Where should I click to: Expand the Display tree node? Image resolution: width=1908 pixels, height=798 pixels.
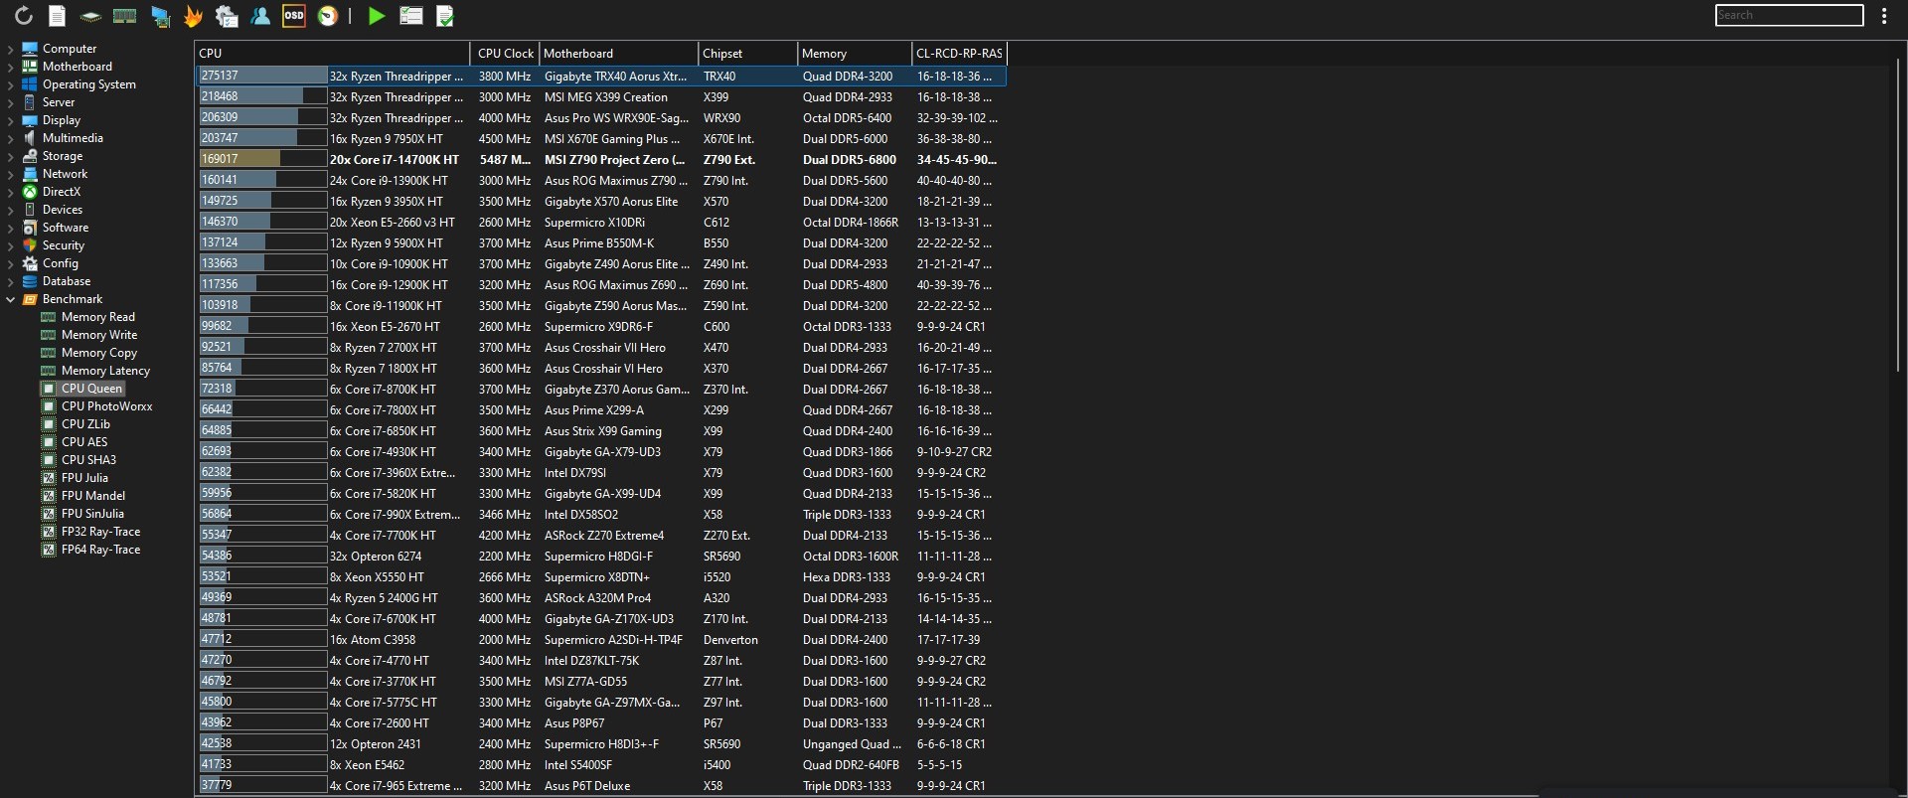[10, 120]
